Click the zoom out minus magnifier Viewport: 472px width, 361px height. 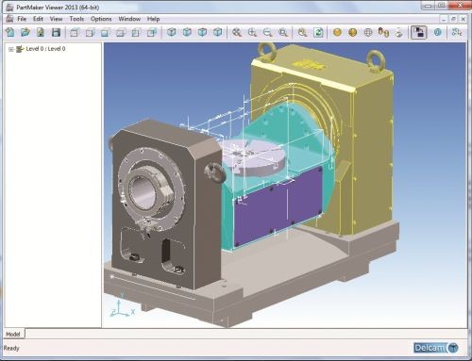tap(267, 32)
